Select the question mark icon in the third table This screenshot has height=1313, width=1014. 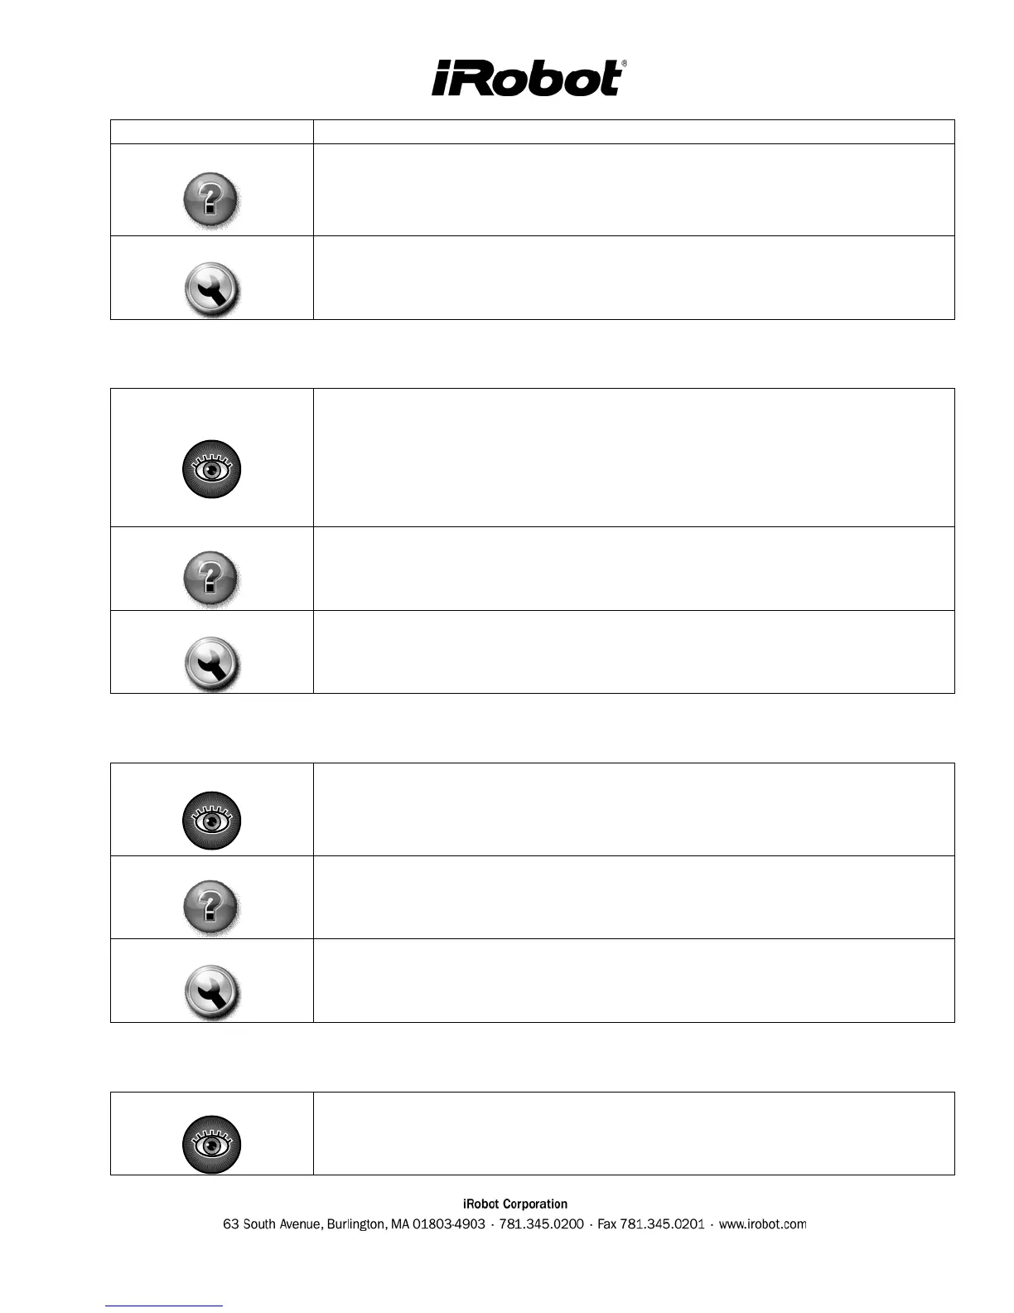pos(211,905)
